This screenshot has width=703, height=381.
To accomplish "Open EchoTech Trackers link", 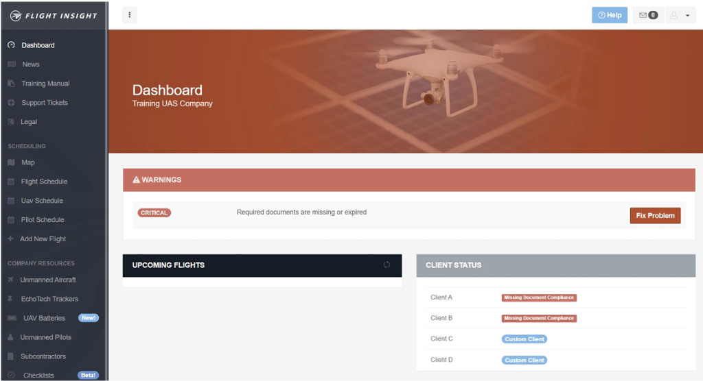I will [x=49, y=299].
